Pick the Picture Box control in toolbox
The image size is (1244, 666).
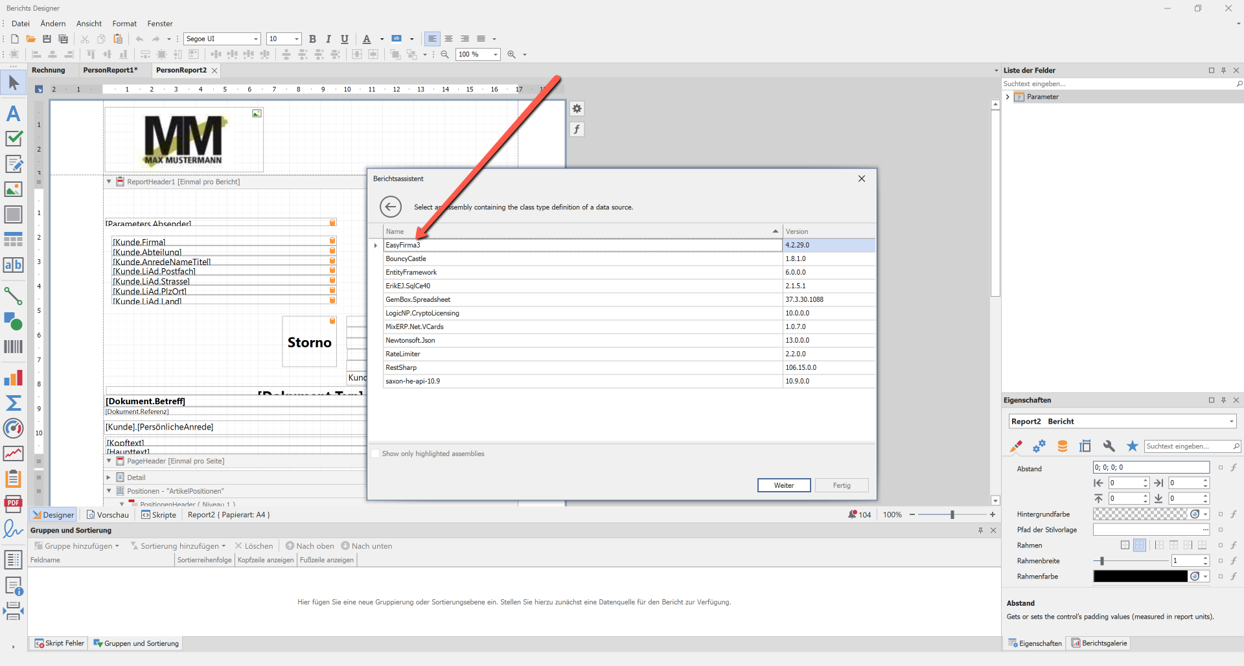(13, 189)
